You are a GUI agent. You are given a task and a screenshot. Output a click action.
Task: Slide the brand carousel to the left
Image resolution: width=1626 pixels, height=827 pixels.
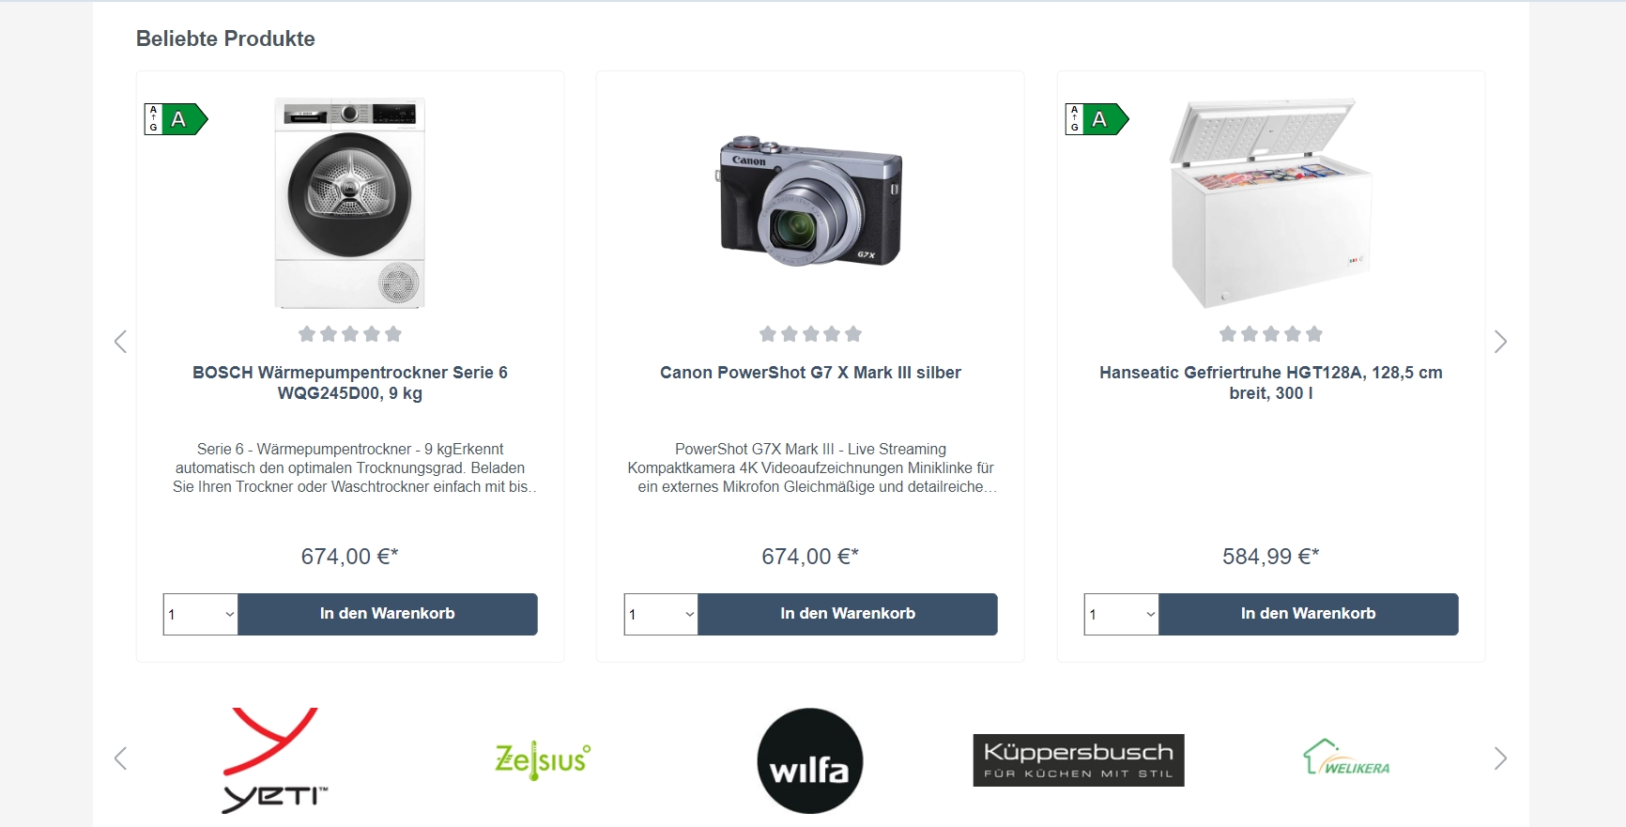120,758
